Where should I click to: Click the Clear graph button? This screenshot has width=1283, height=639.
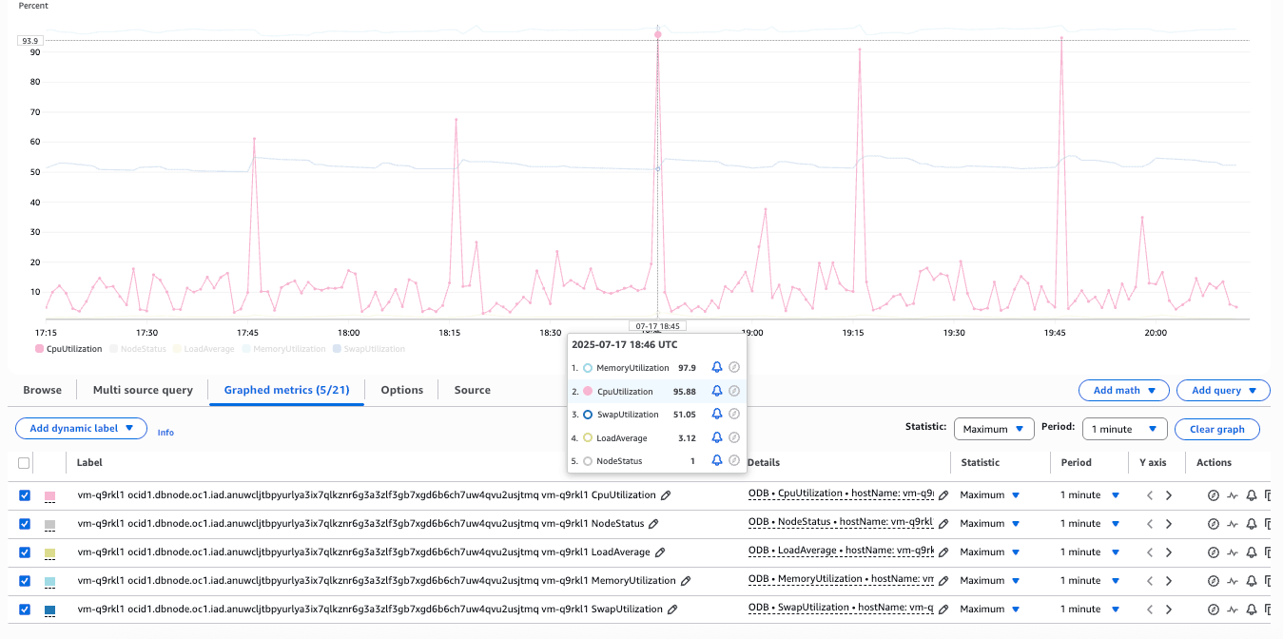click(x=1216, y=429)
